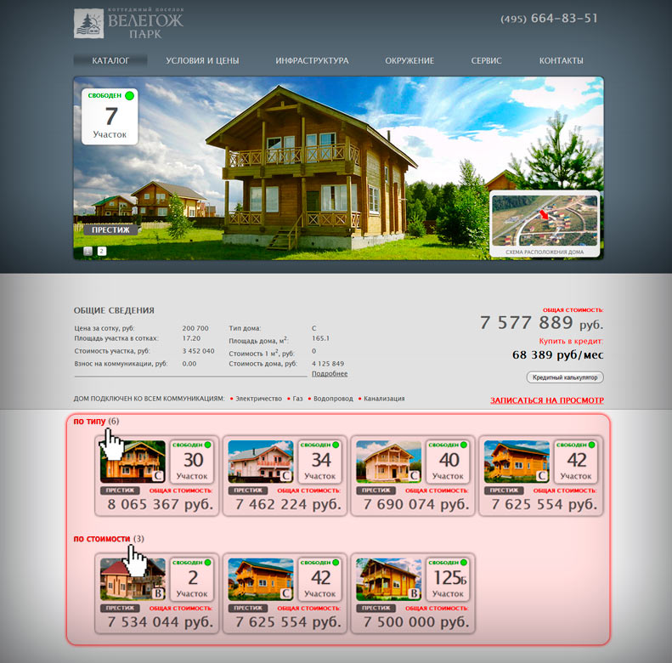The height and width of the screenshot is (663, 672).
Task: Click the price 8 065 367 руб.
Action: point(161,504)
